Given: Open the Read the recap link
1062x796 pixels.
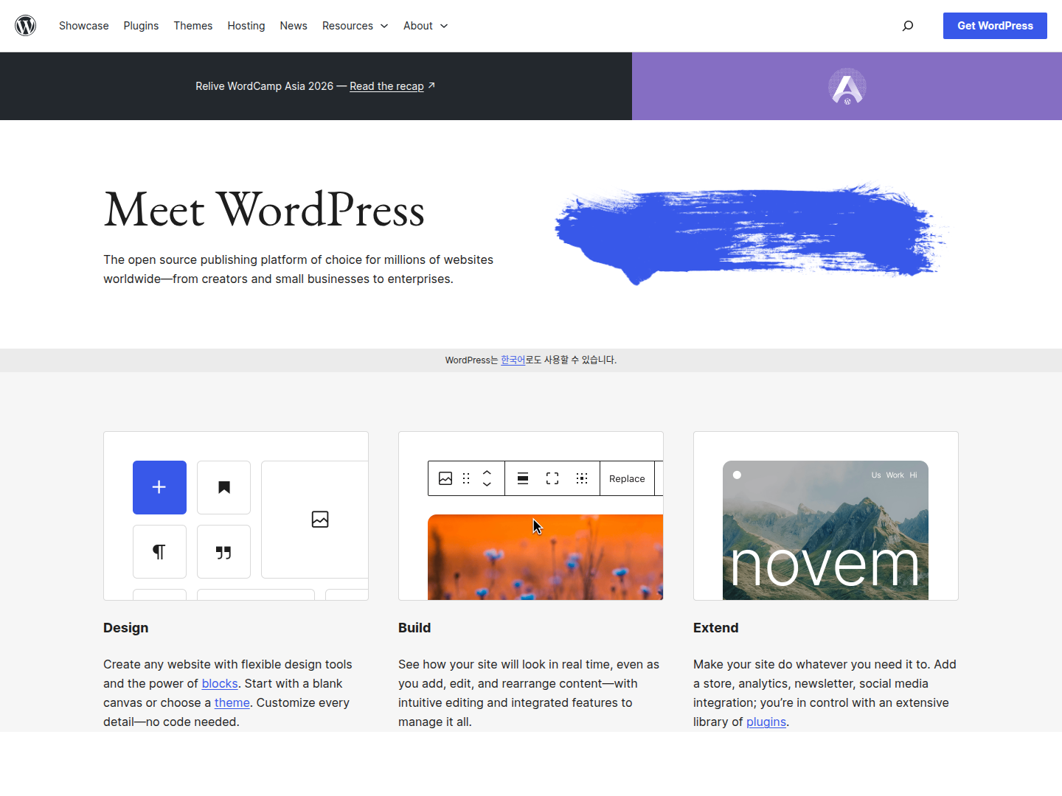Looking at the screenshot, I should point(386,86).
